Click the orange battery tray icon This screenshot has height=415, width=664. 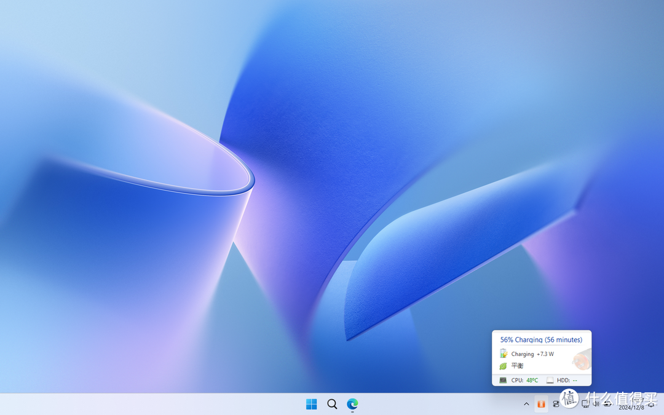point(541,404)
